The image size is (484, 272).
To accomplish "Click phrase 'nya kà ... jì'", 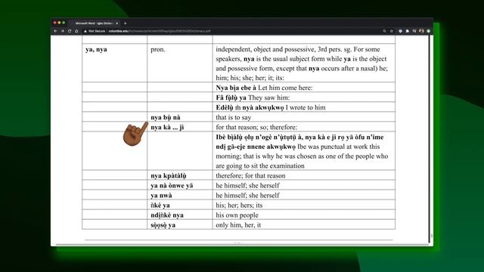I will 167,127.
